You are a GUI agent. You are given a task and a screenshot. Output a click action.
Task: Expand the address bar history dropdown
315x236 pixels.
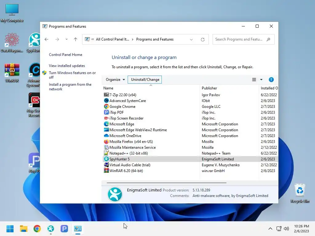pos(191,40)
